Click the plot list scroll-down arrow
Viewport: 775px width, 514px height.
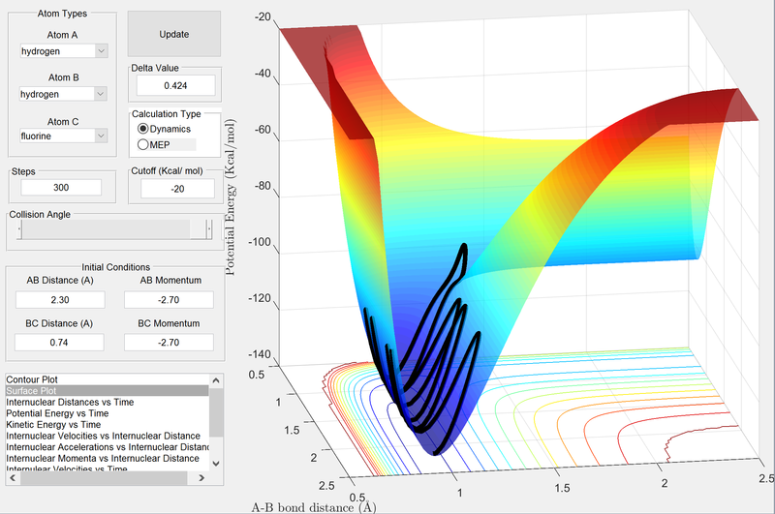point(216,464)
